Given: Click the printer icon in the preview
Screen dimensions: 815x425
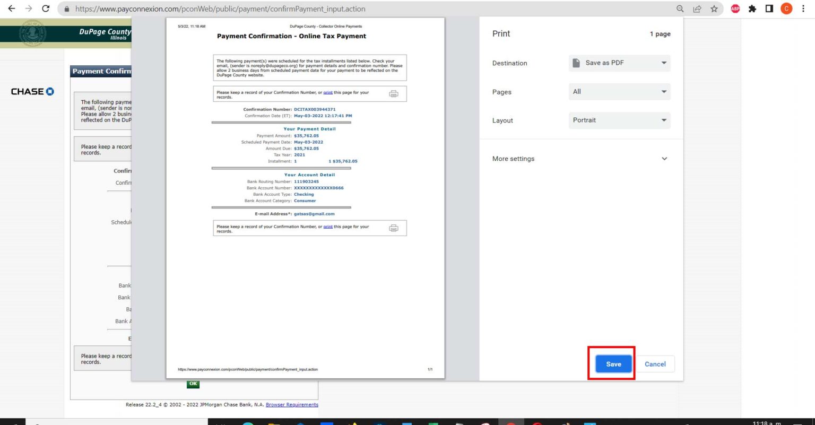Looking at the screenshot, I should pyautogui.click(x=393, y=94).
